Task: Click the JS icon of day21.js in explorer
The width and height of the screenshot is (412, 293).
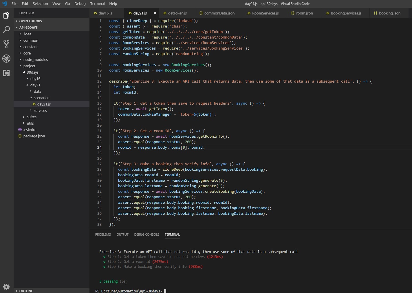Action: pos(34,104)
